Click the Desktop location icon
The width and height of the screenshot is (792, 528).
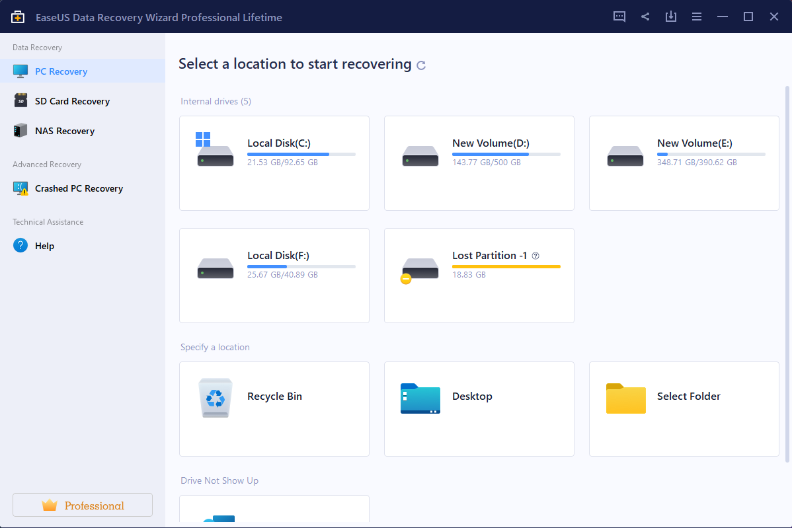coord(420,398)
